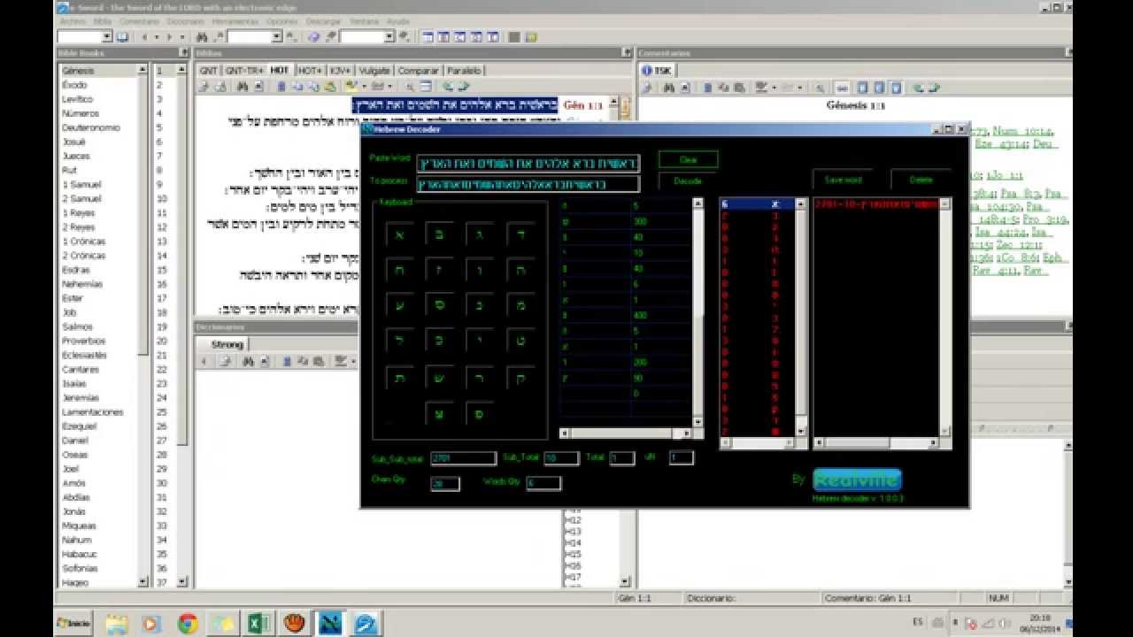Viewport: 1133px width, 637px height.
Task: Click the Words Qty field
Action: (543, 483)
